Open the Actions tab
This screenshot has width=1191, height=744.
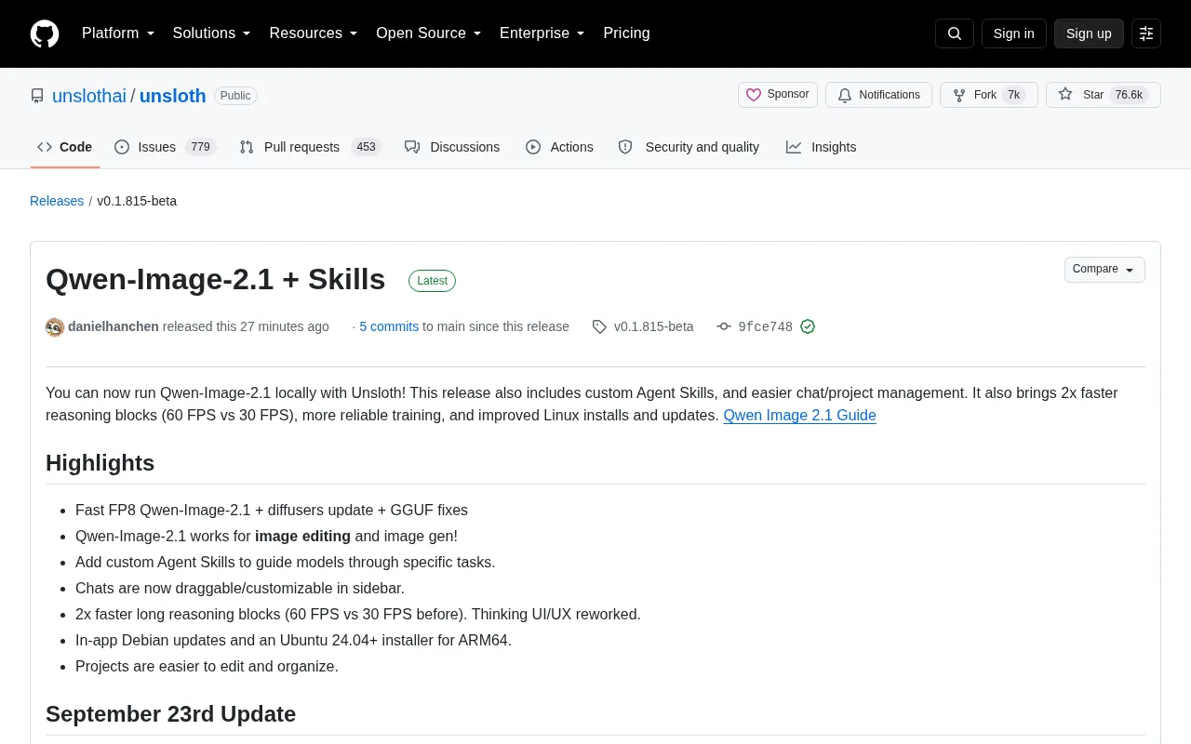coord(559,147)
